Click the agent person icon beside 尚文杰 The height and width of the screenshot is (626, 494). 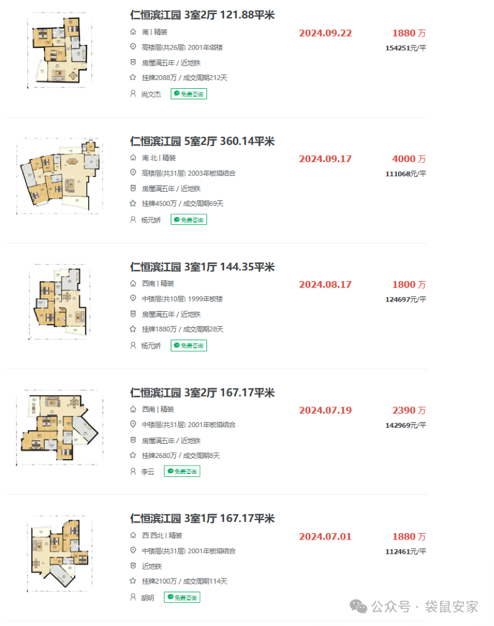tap(133, 93)
